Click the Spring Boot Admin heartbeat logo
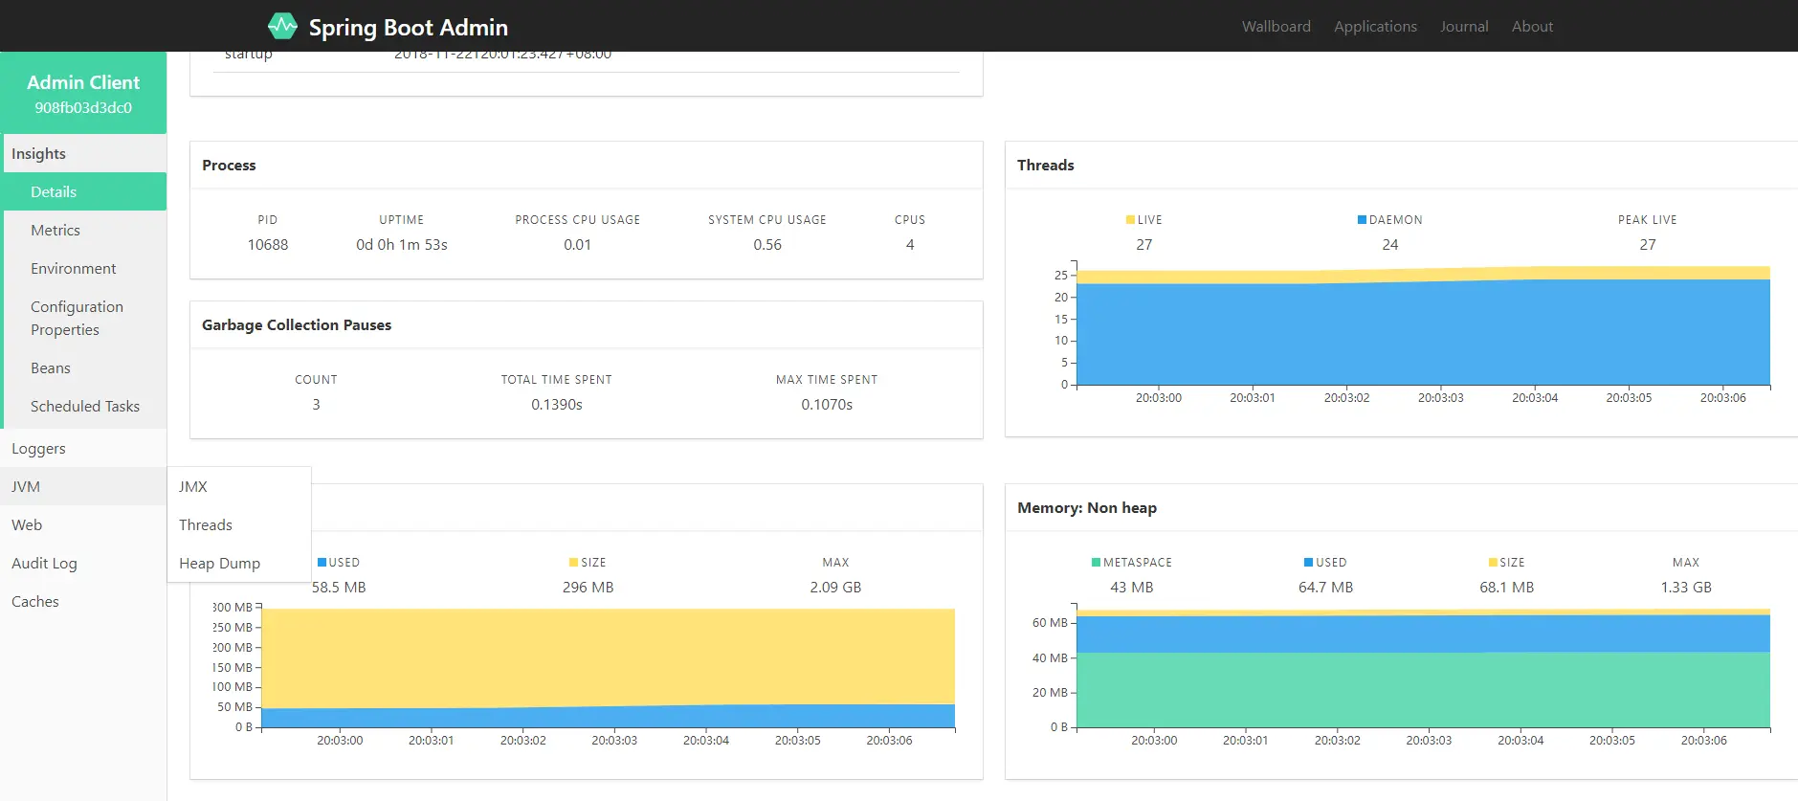This screenshot has height=801, width=1798. (282, 26)
